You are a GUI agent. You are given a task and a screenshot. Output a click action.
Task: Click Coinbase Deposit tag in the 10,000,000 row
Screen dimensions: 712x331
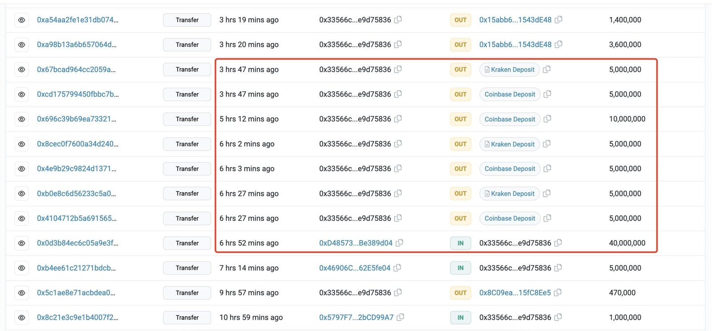(x=510, y=119)
